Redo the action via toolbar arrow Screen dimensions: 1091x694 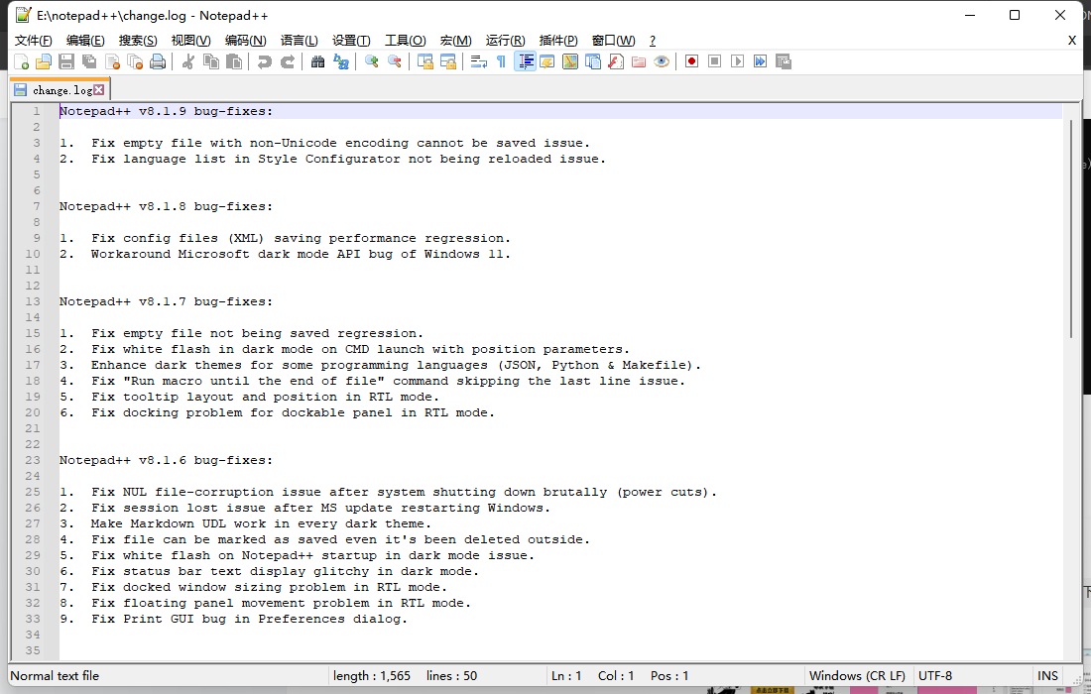287,61
